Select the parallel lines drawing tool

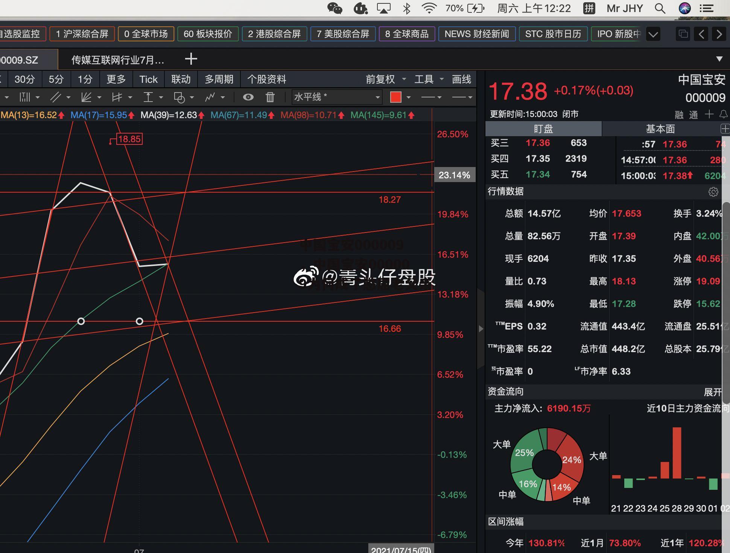click(56, 97)
